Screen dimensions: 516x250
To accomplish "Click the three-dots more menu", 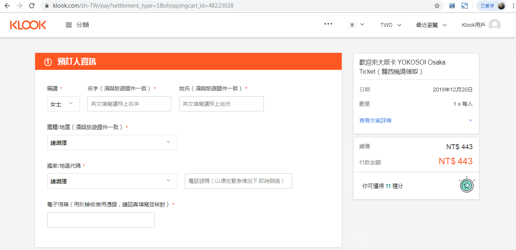I will (328, 24).
